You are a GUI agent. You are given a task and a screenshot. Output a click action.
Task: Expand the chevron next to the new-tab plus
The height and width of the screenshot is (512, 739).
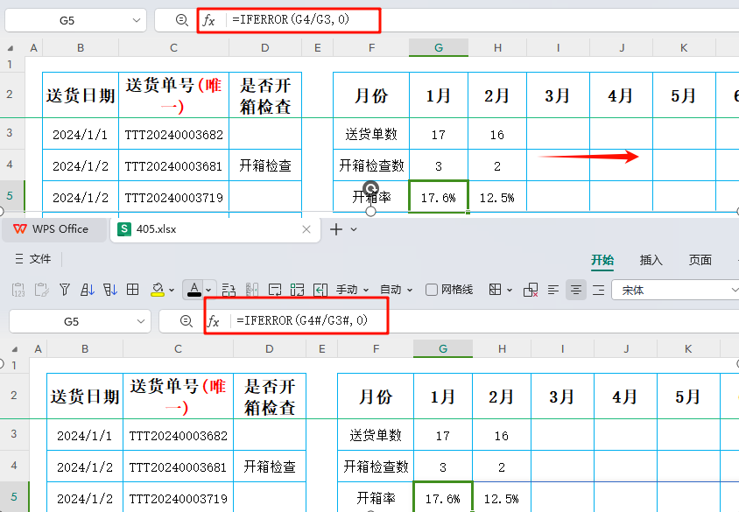(x=354, y=230)
